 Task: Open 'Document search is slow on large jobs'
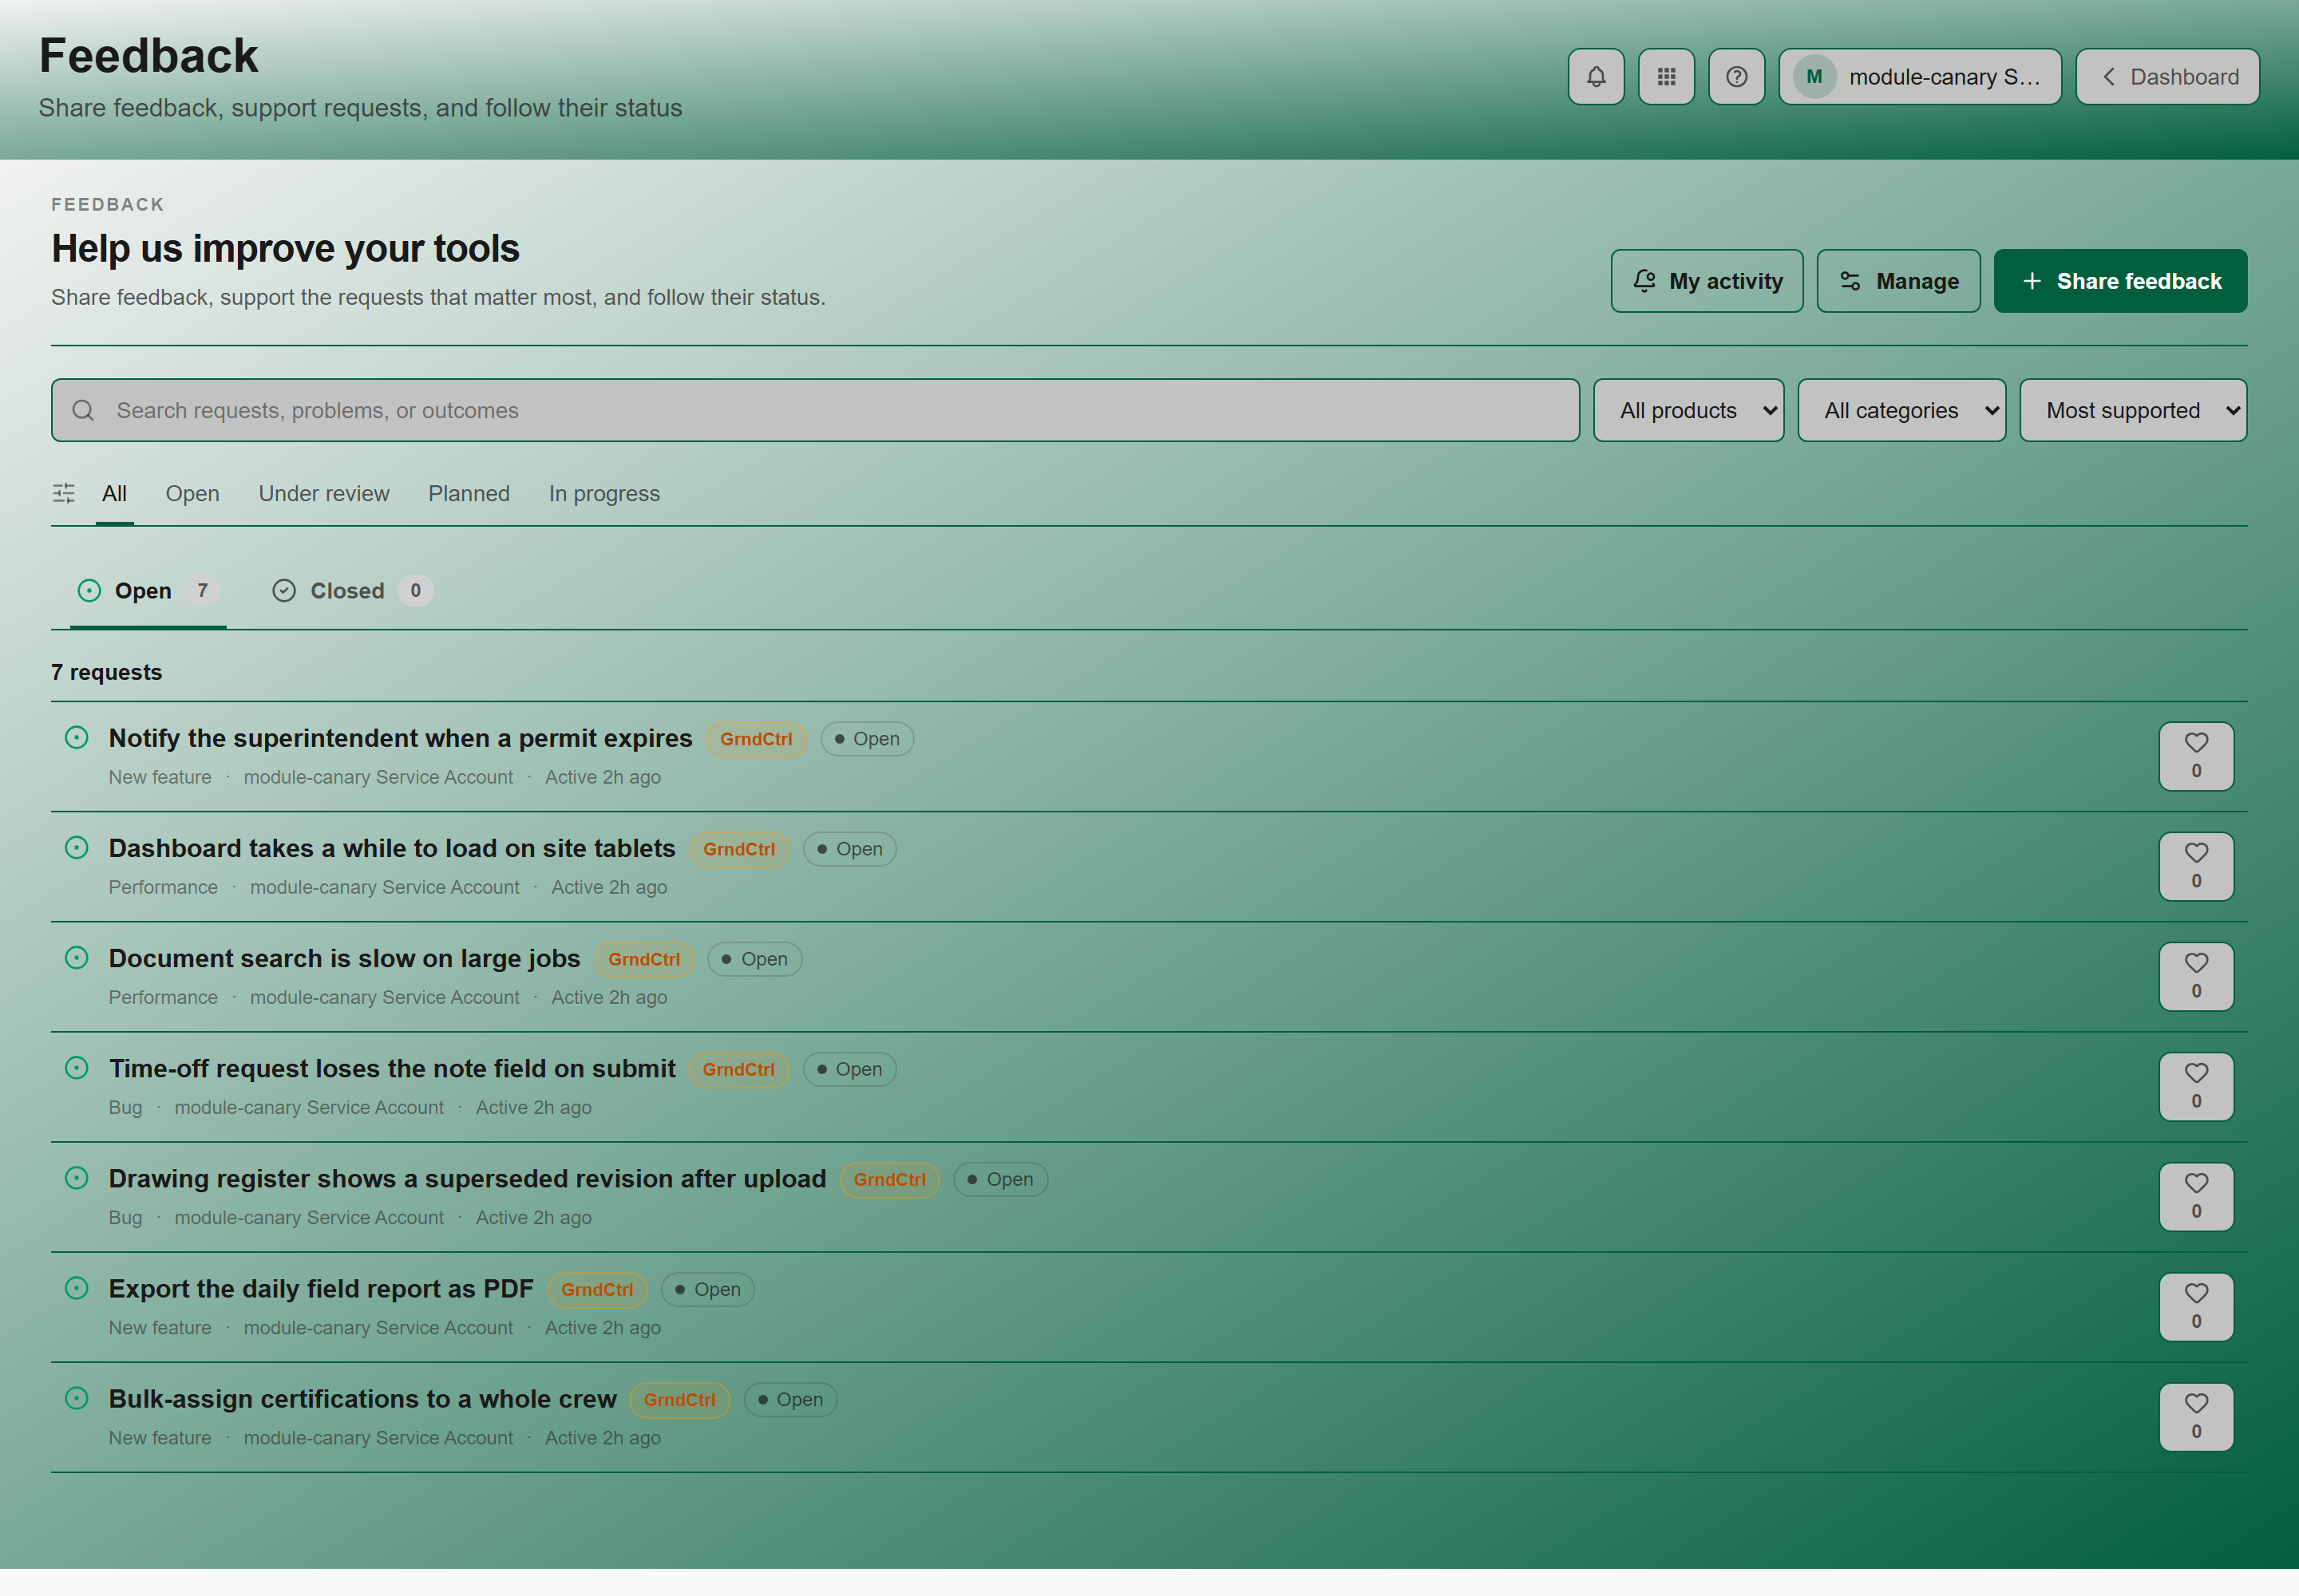click(x=344, y=958)
